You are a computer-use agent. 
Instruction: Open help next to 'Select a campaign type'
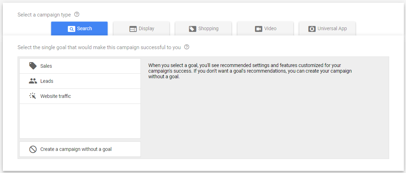(77, 15)
